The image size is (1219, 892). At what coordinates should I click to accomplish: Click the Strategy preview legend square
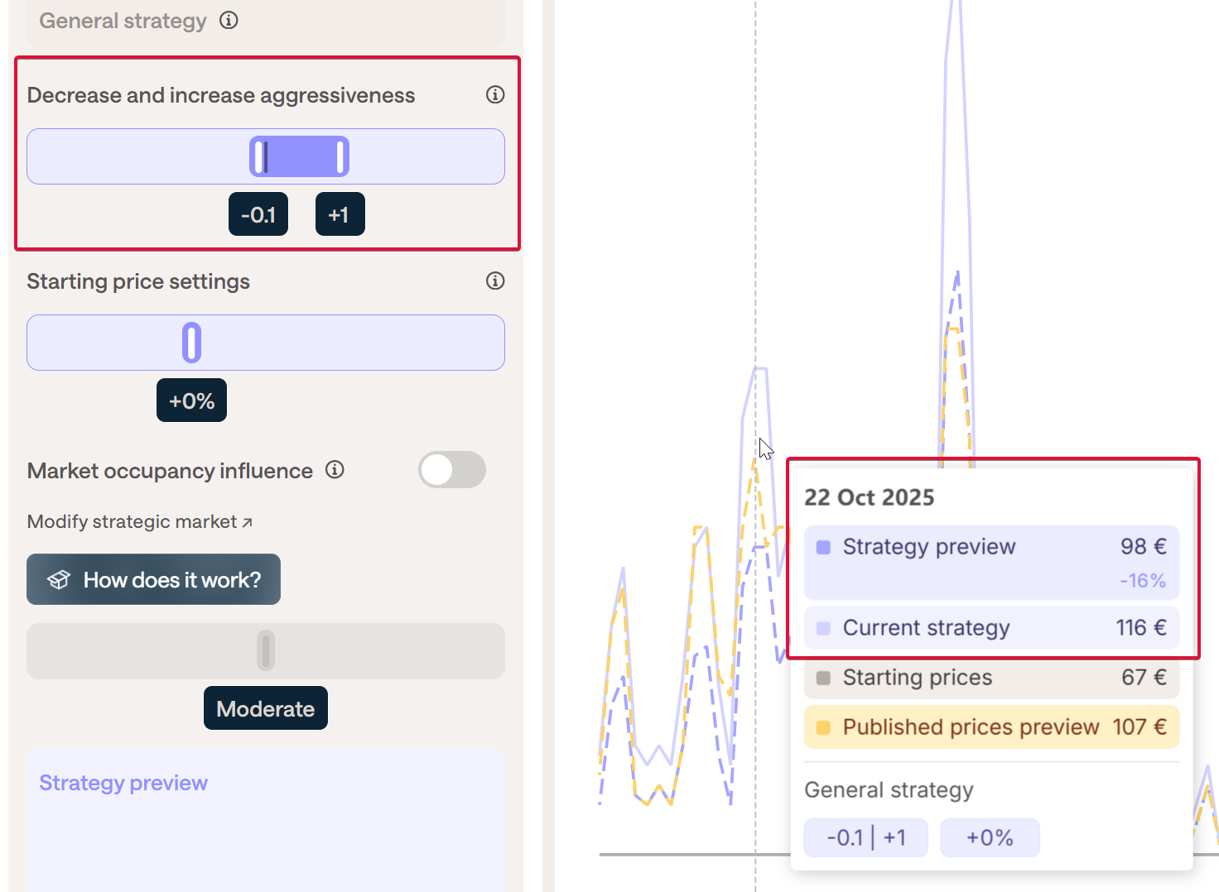[823, 547]
